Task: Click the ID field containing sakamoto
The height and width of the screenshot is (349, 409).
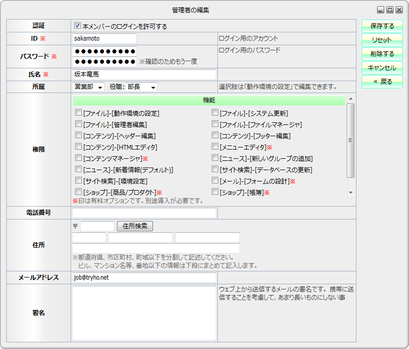Action: coord(105,39)
